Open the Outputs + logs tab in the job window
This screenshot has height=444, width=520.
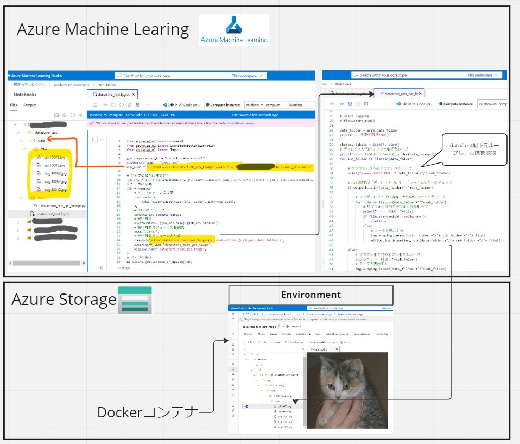[x=303, y=334]
